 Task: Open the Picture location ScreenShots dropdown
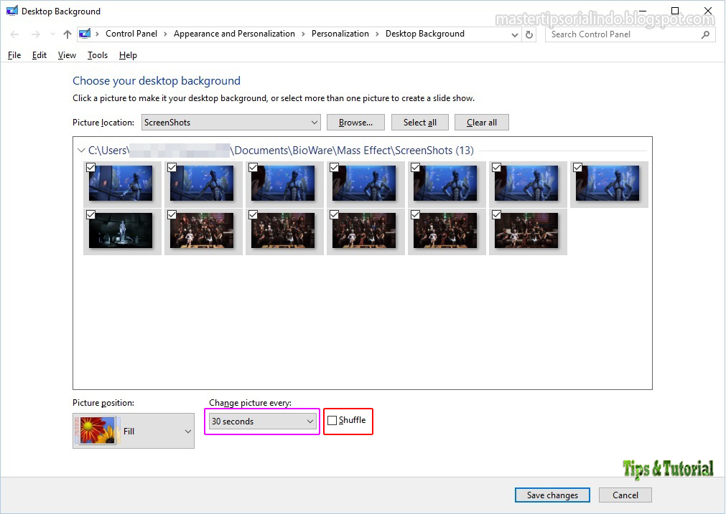[231, 123]
